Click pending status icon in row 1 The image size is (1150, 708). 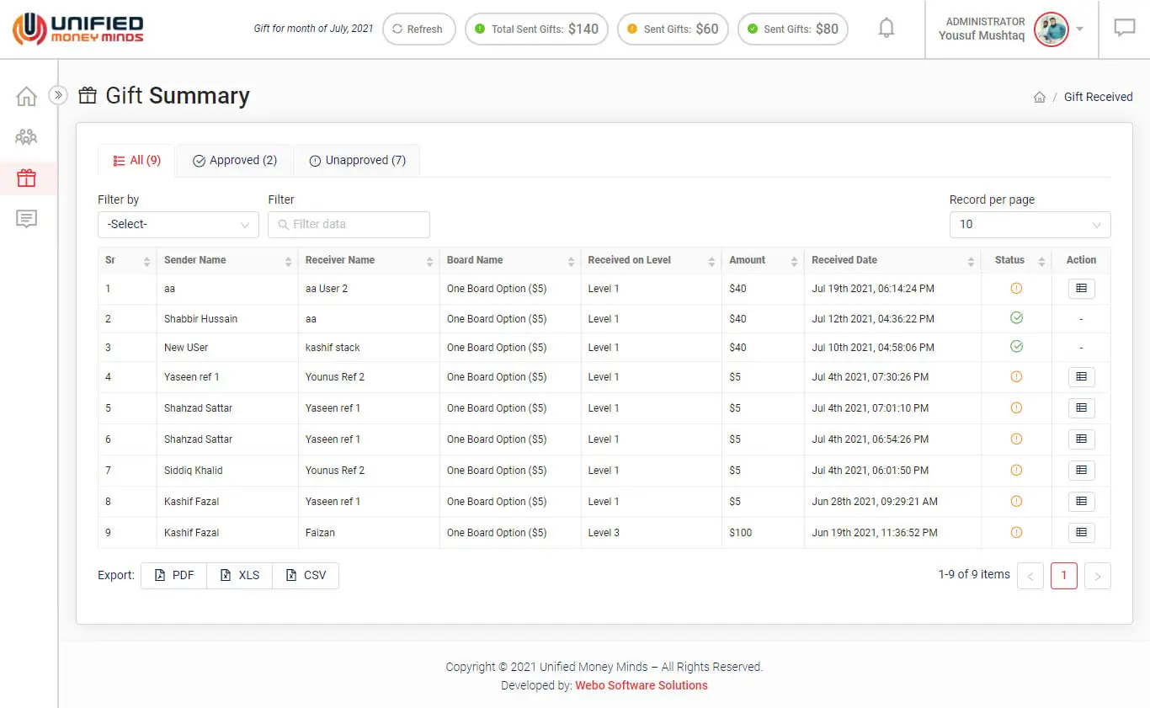coord(1016,288)
